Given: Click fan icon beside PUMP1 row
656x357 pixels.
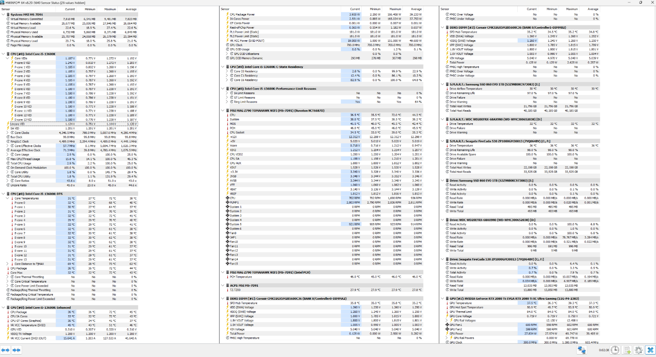Looking at the screenshot, I should (x=227, y=202).
